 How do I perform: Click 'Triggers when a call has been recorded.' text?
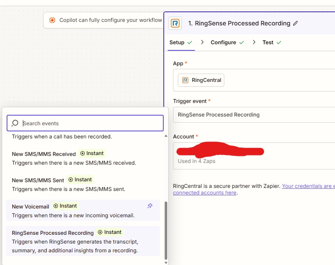pos(62,137)
